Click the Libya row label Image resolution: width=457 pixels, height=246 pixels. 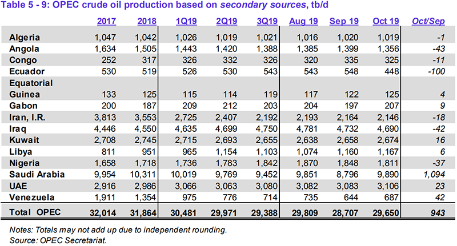coord(21,152)
